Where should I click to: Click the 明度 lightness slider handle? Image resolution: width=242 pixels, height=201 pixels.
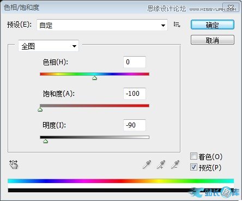tap(46, 141)
